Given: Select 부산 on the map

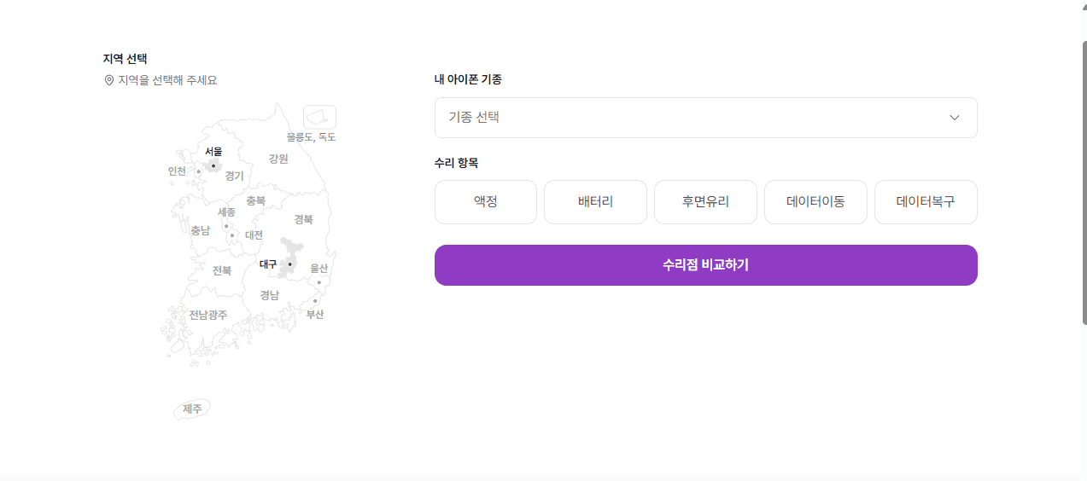Looking at the screenshot, I should pos(315,314).
